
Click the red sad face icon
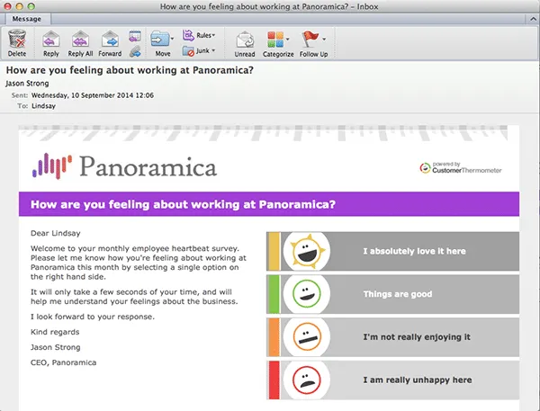[307, 380]
